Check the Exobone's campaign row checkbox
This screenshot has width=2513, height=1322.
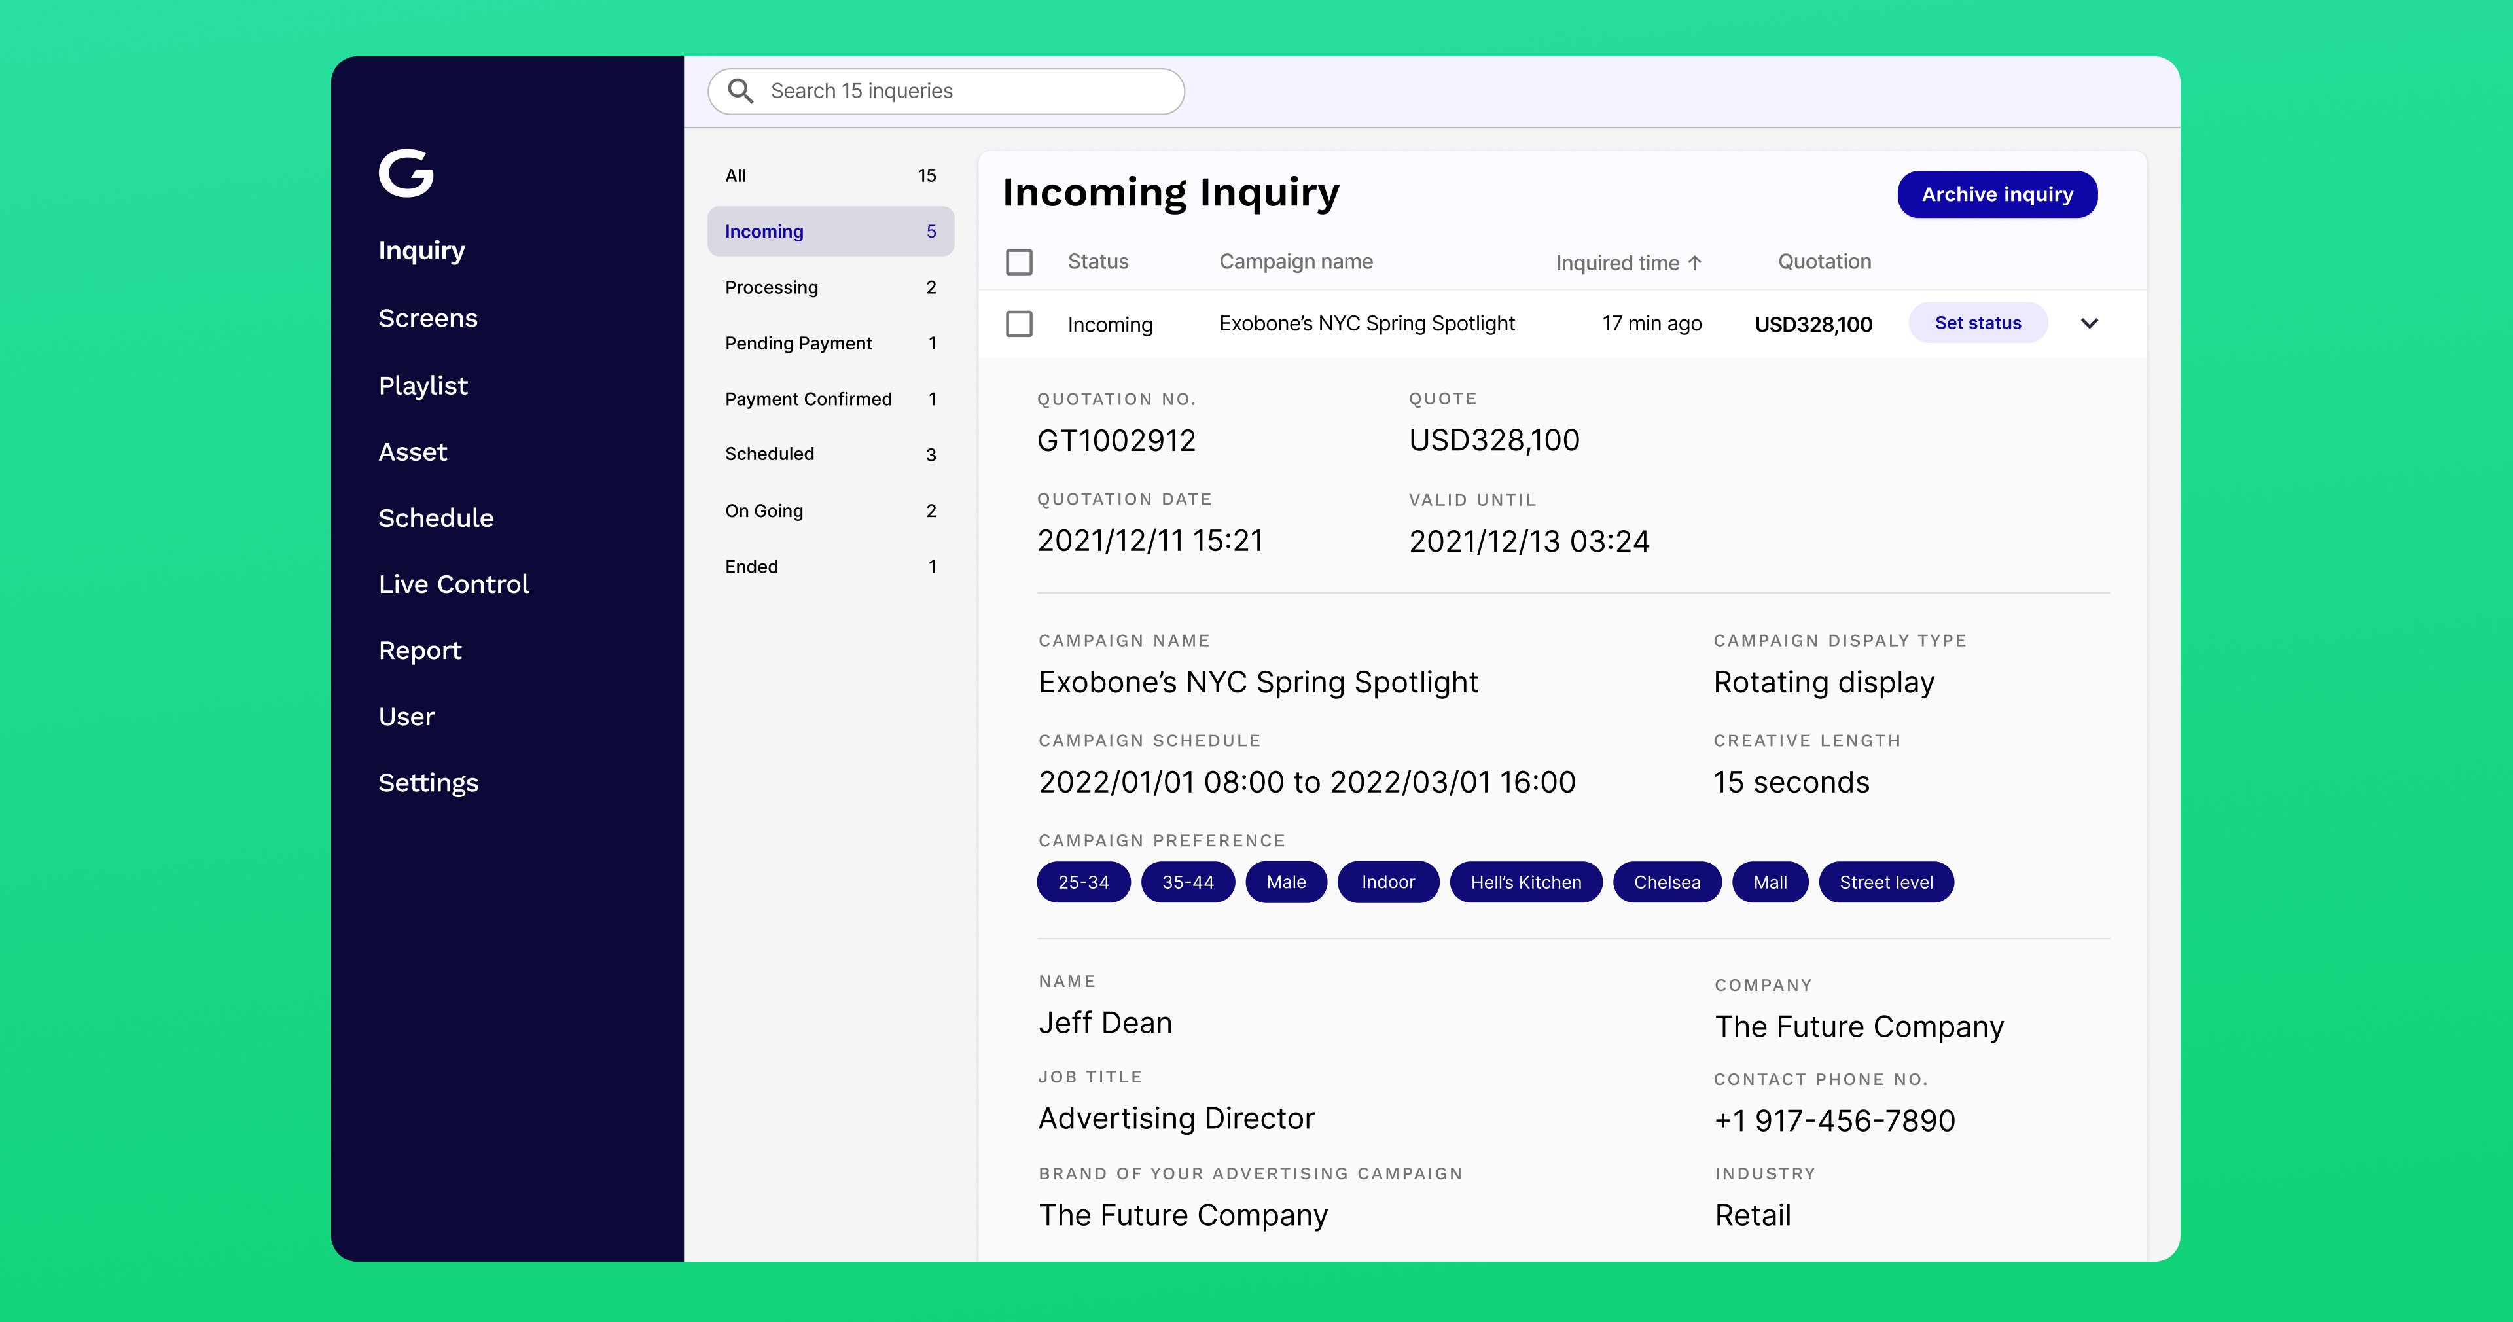pyautogui.click(x=1018, y=324)
